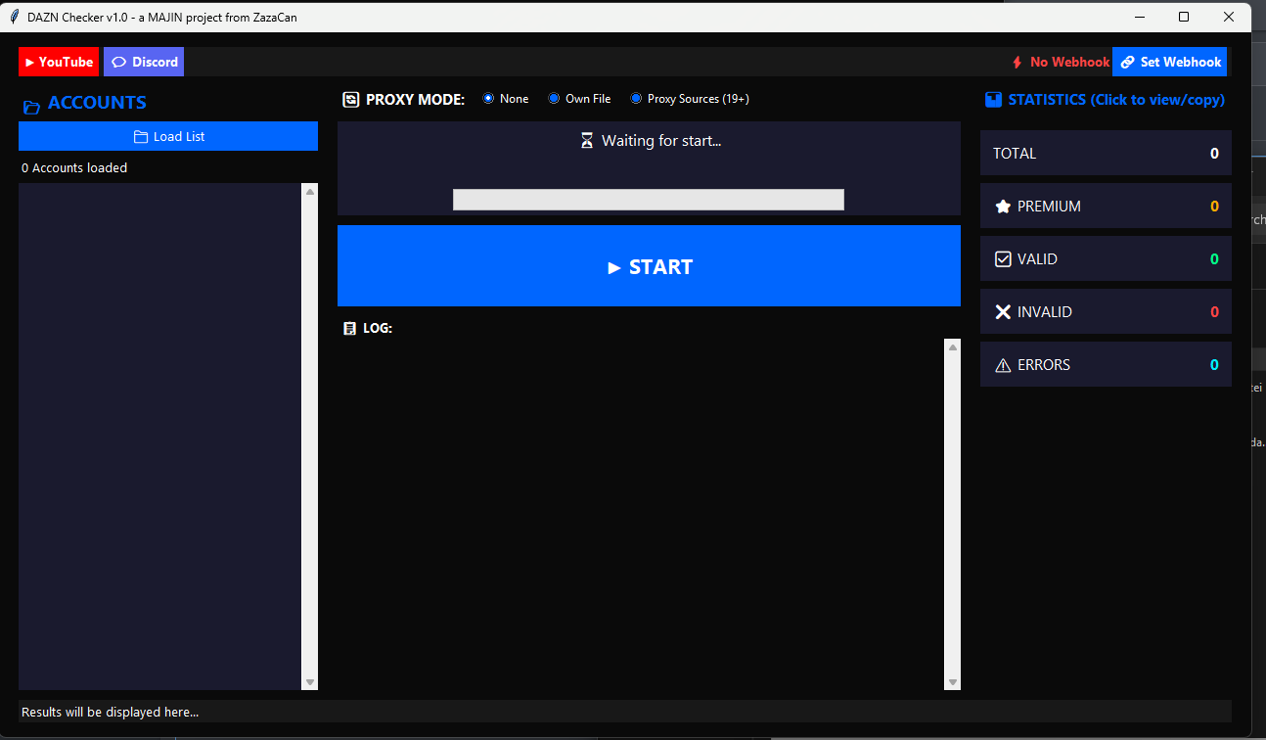Click the ACCOUNTS folder icon in header
Image resolution: width=1266 pixels, height=740 pixels.
coord(31,107)
